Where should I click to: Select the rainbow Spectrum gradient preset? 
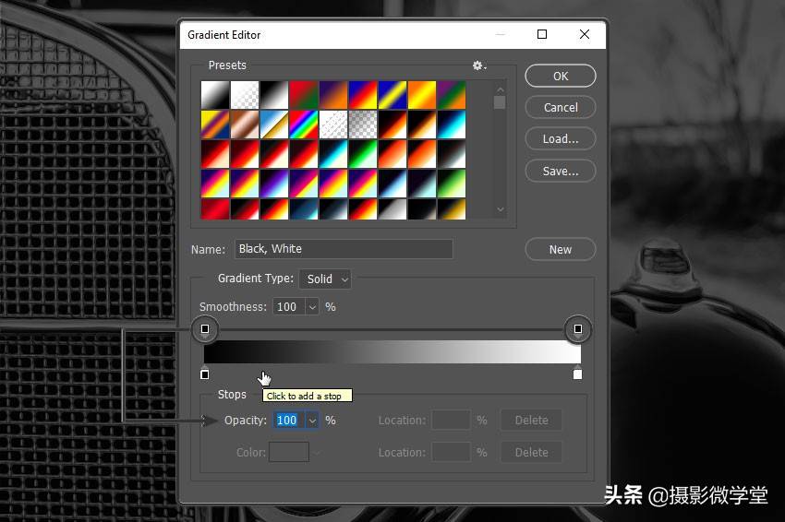(x=304, y=125)
